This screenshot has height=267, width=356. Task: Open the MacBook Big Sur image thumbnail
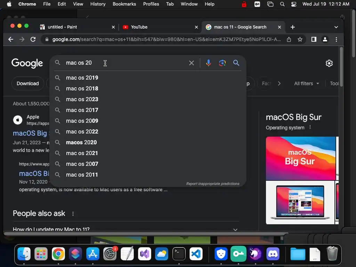click(300, 203)
